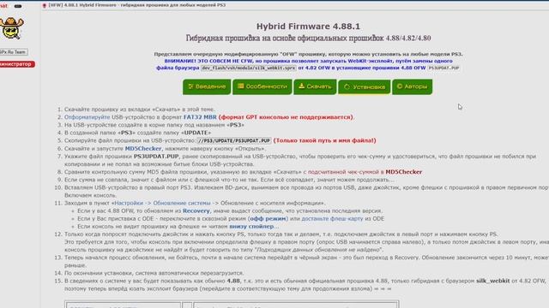Click Настройки -> Обновление системы link

click(162, 203)
